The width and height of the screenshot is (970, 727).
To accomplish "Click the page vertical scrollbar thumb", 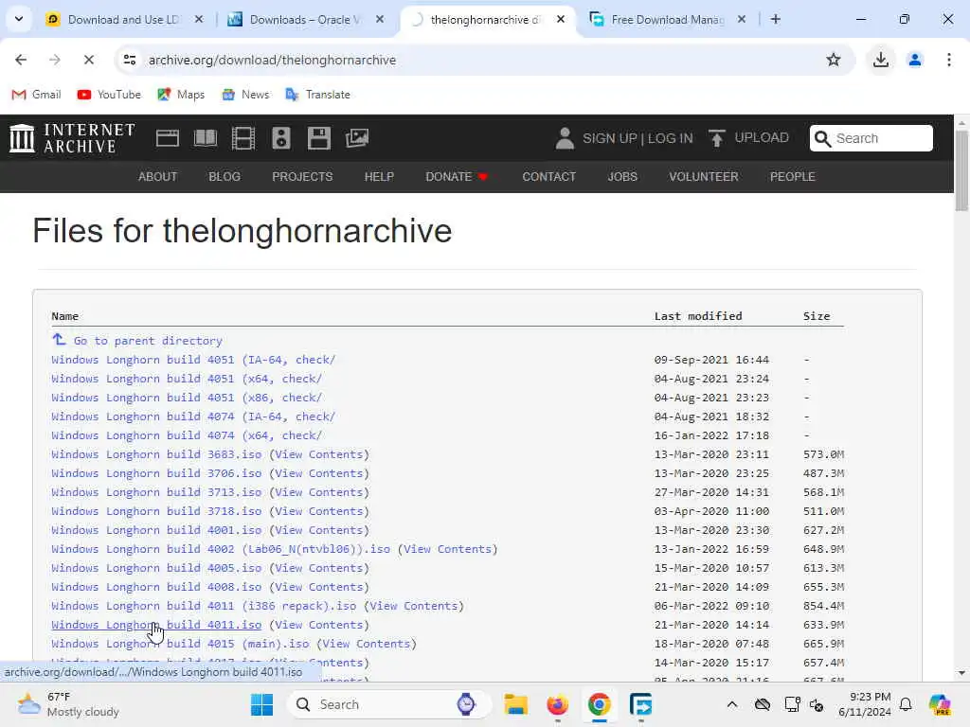I will 961,170.
